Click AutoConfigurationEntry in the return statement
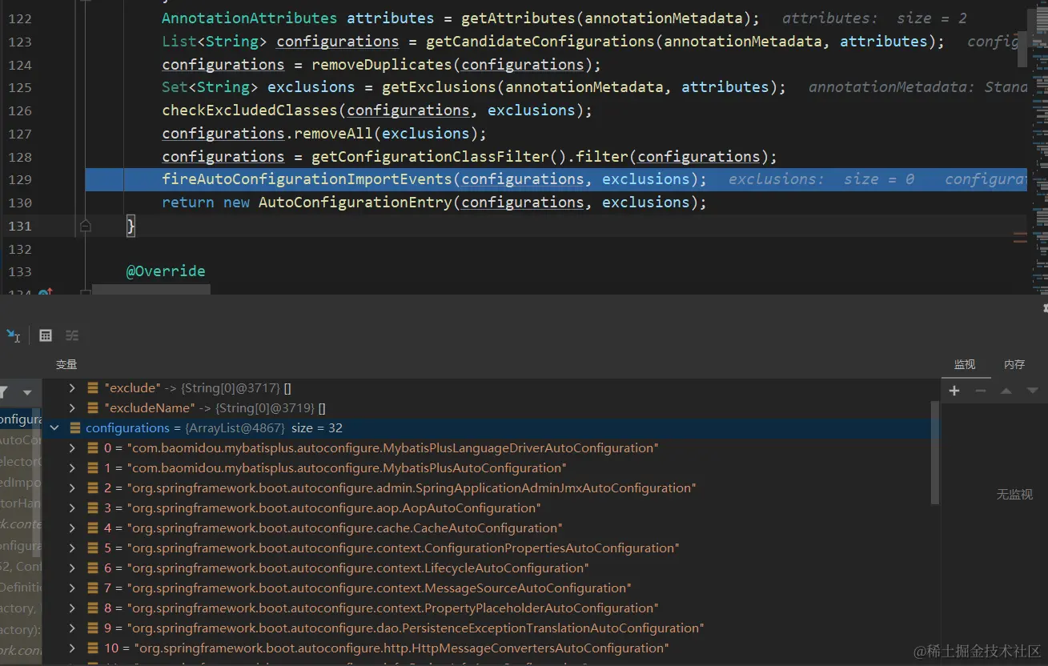1048x666 pixels. [x=355, y=203]
